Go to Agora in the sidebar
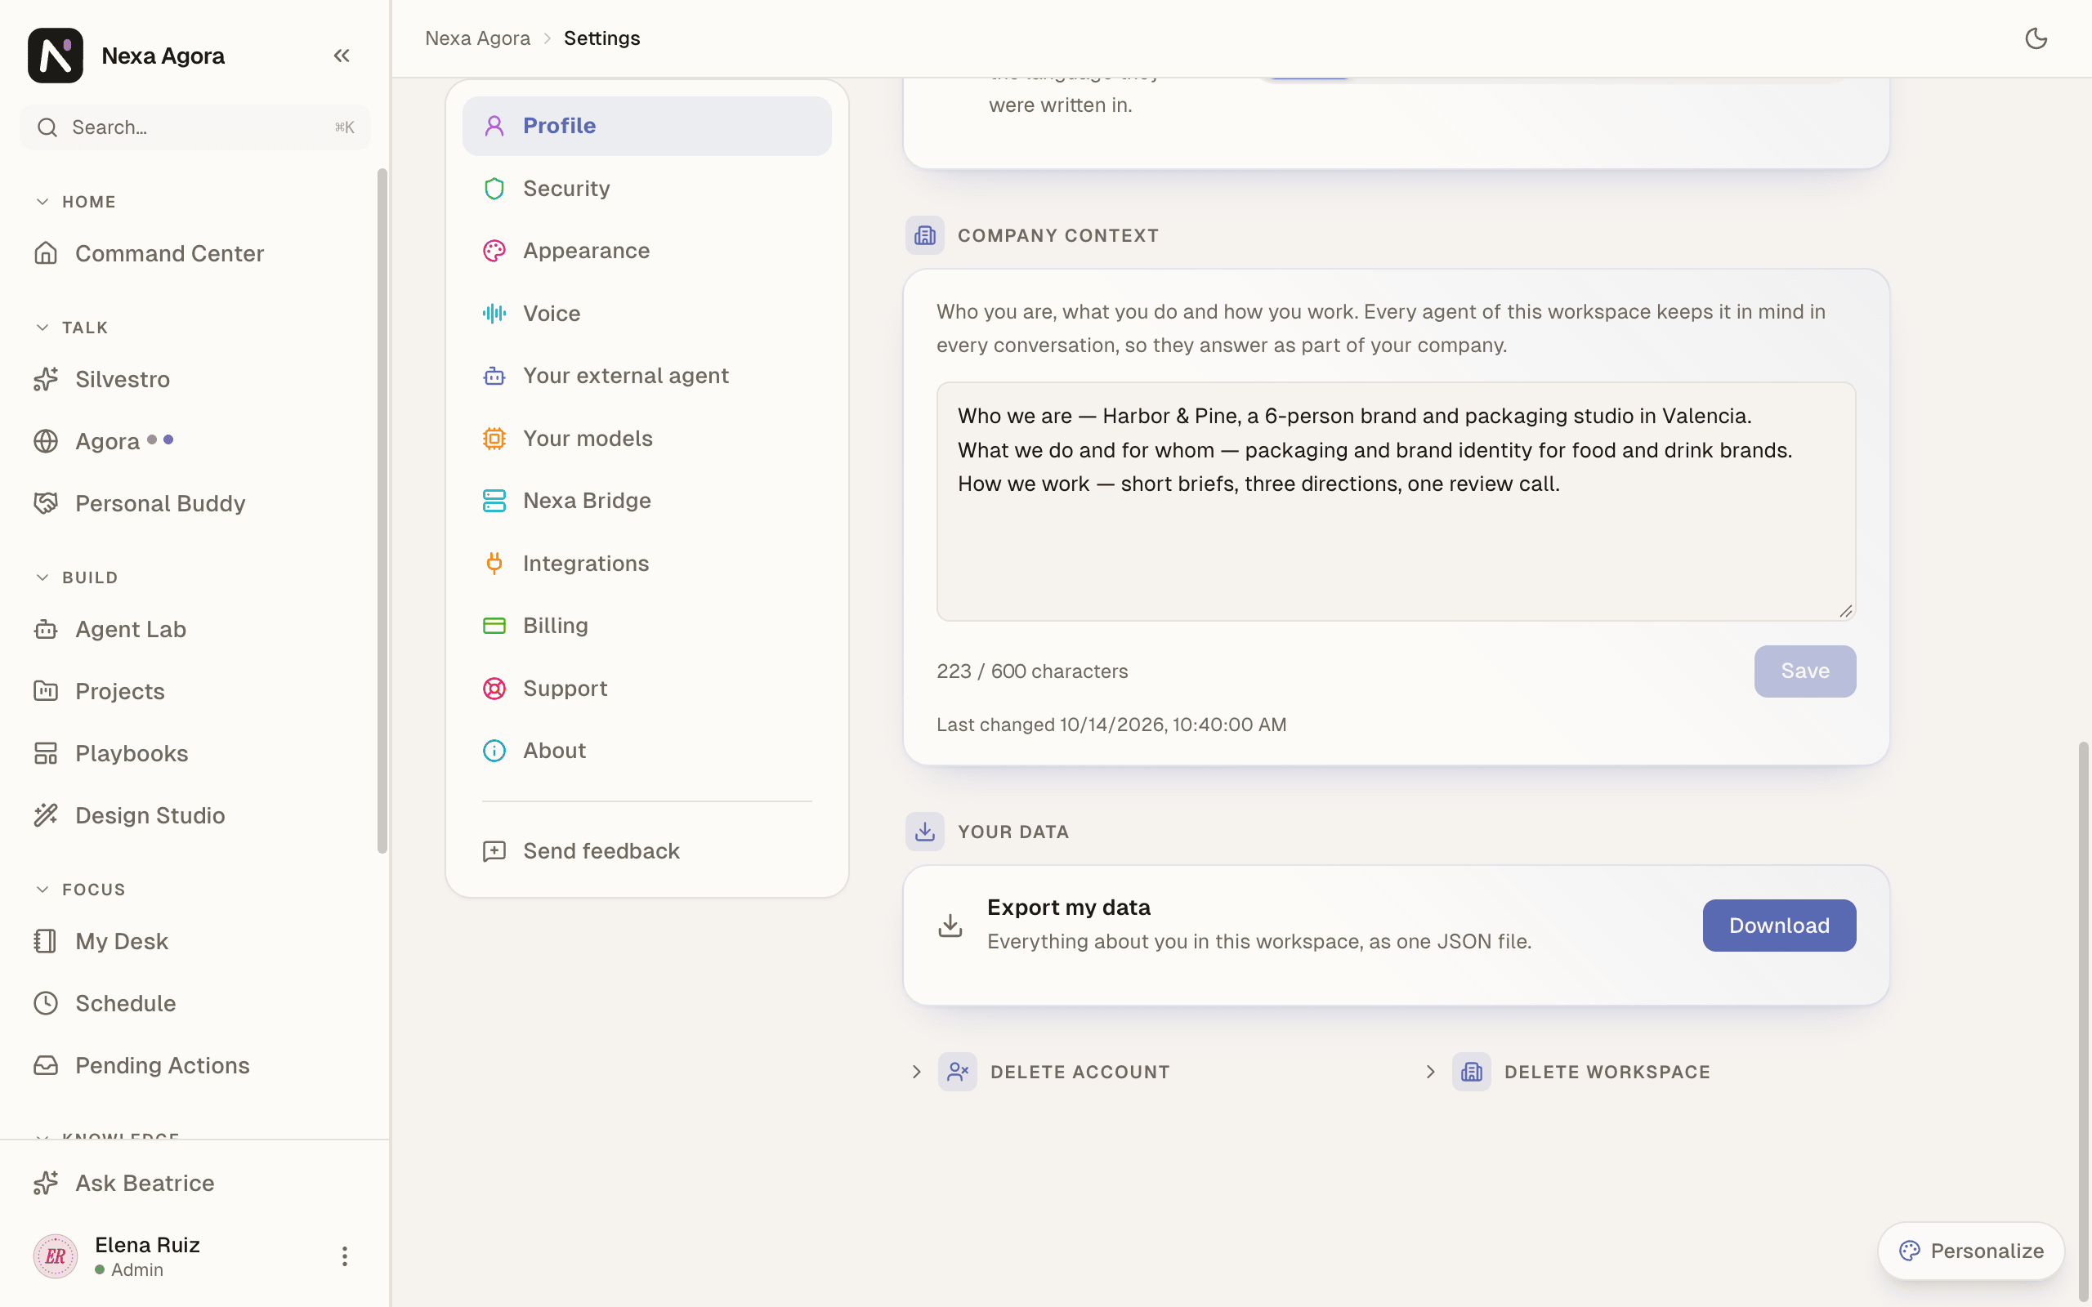Screen dimensions: 2092x1307 [x=194, y=441]
